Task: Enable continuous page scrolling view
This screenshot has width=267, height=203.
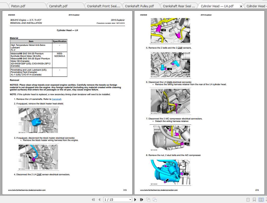Action: (254, 199)
